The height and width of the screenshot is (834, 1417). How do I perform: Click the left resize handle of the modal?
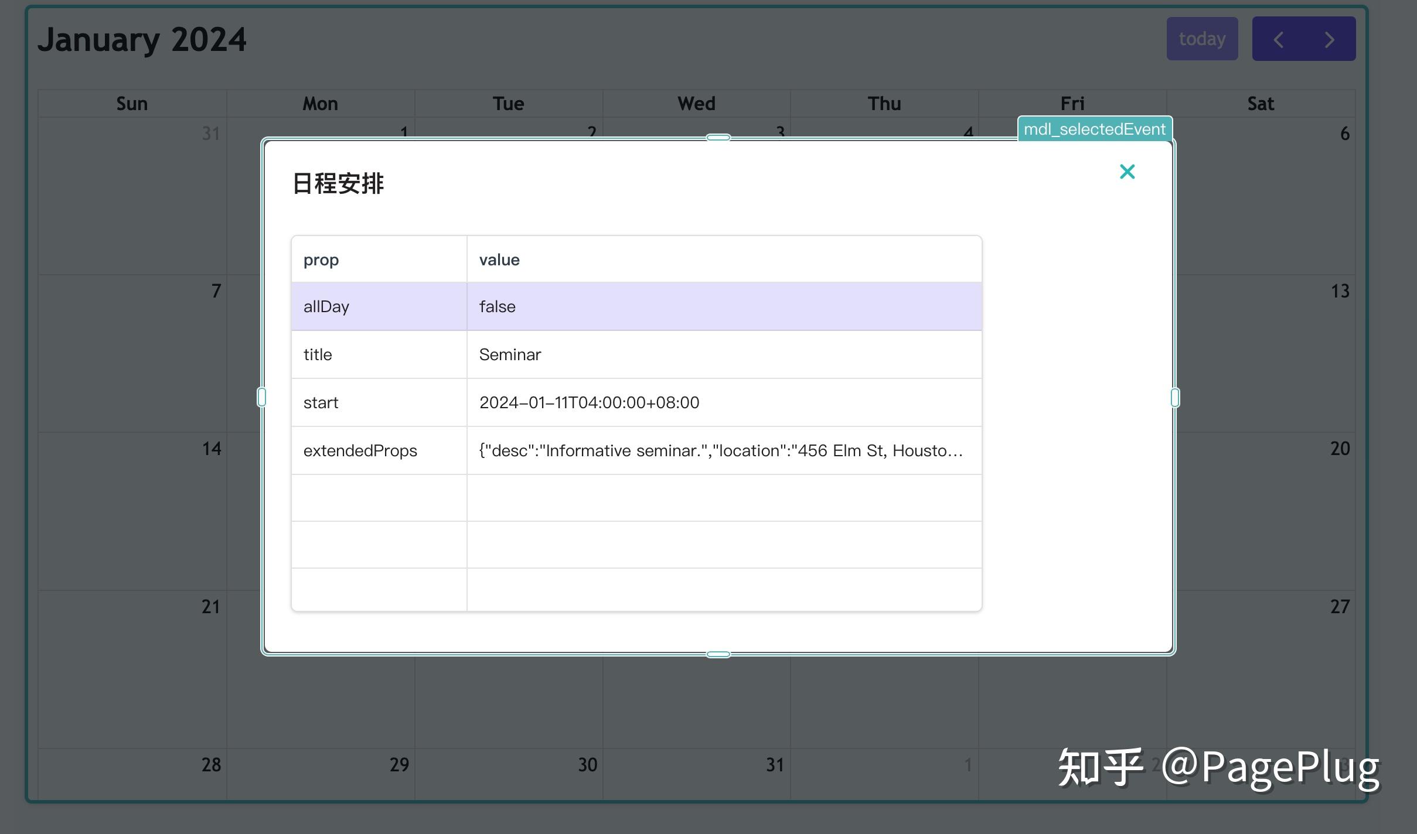point(262,397)
